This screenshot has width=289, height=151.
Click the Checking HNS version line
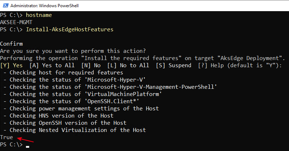[58, 116]
